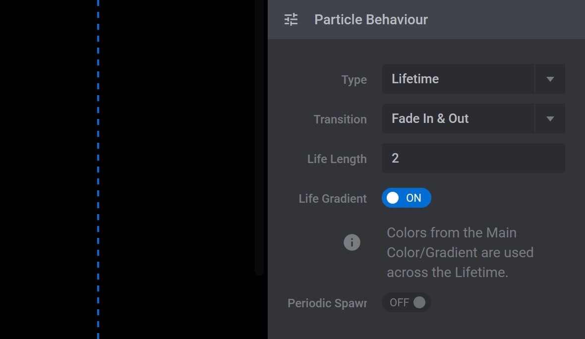The image size is (585, 339).
Task: Click the Life Gradient label
Action: [333, 198]
